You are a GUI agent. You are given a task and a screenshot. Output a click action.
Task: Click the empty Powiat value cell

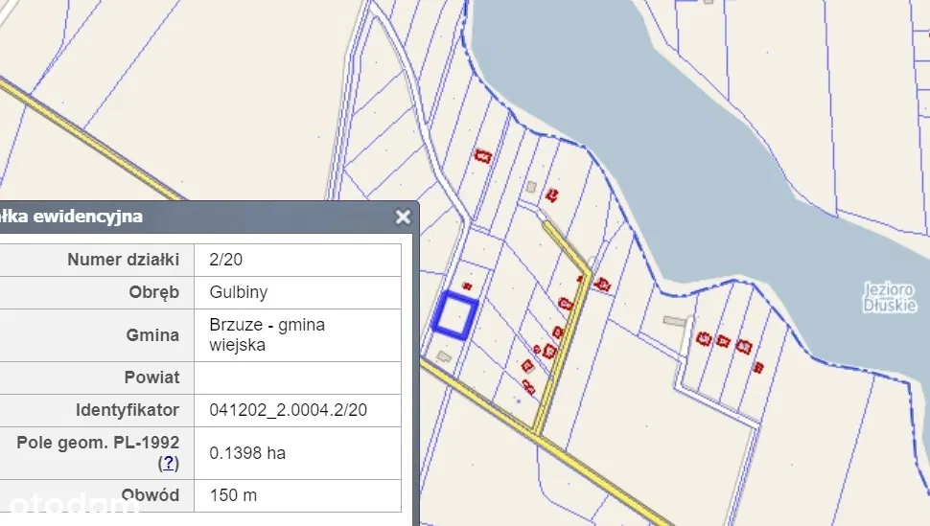[297, 377]
